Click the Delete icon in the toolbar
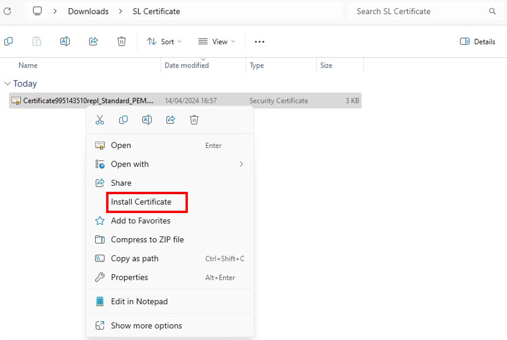Screen dimensions: 507x340 coord(121,41)
